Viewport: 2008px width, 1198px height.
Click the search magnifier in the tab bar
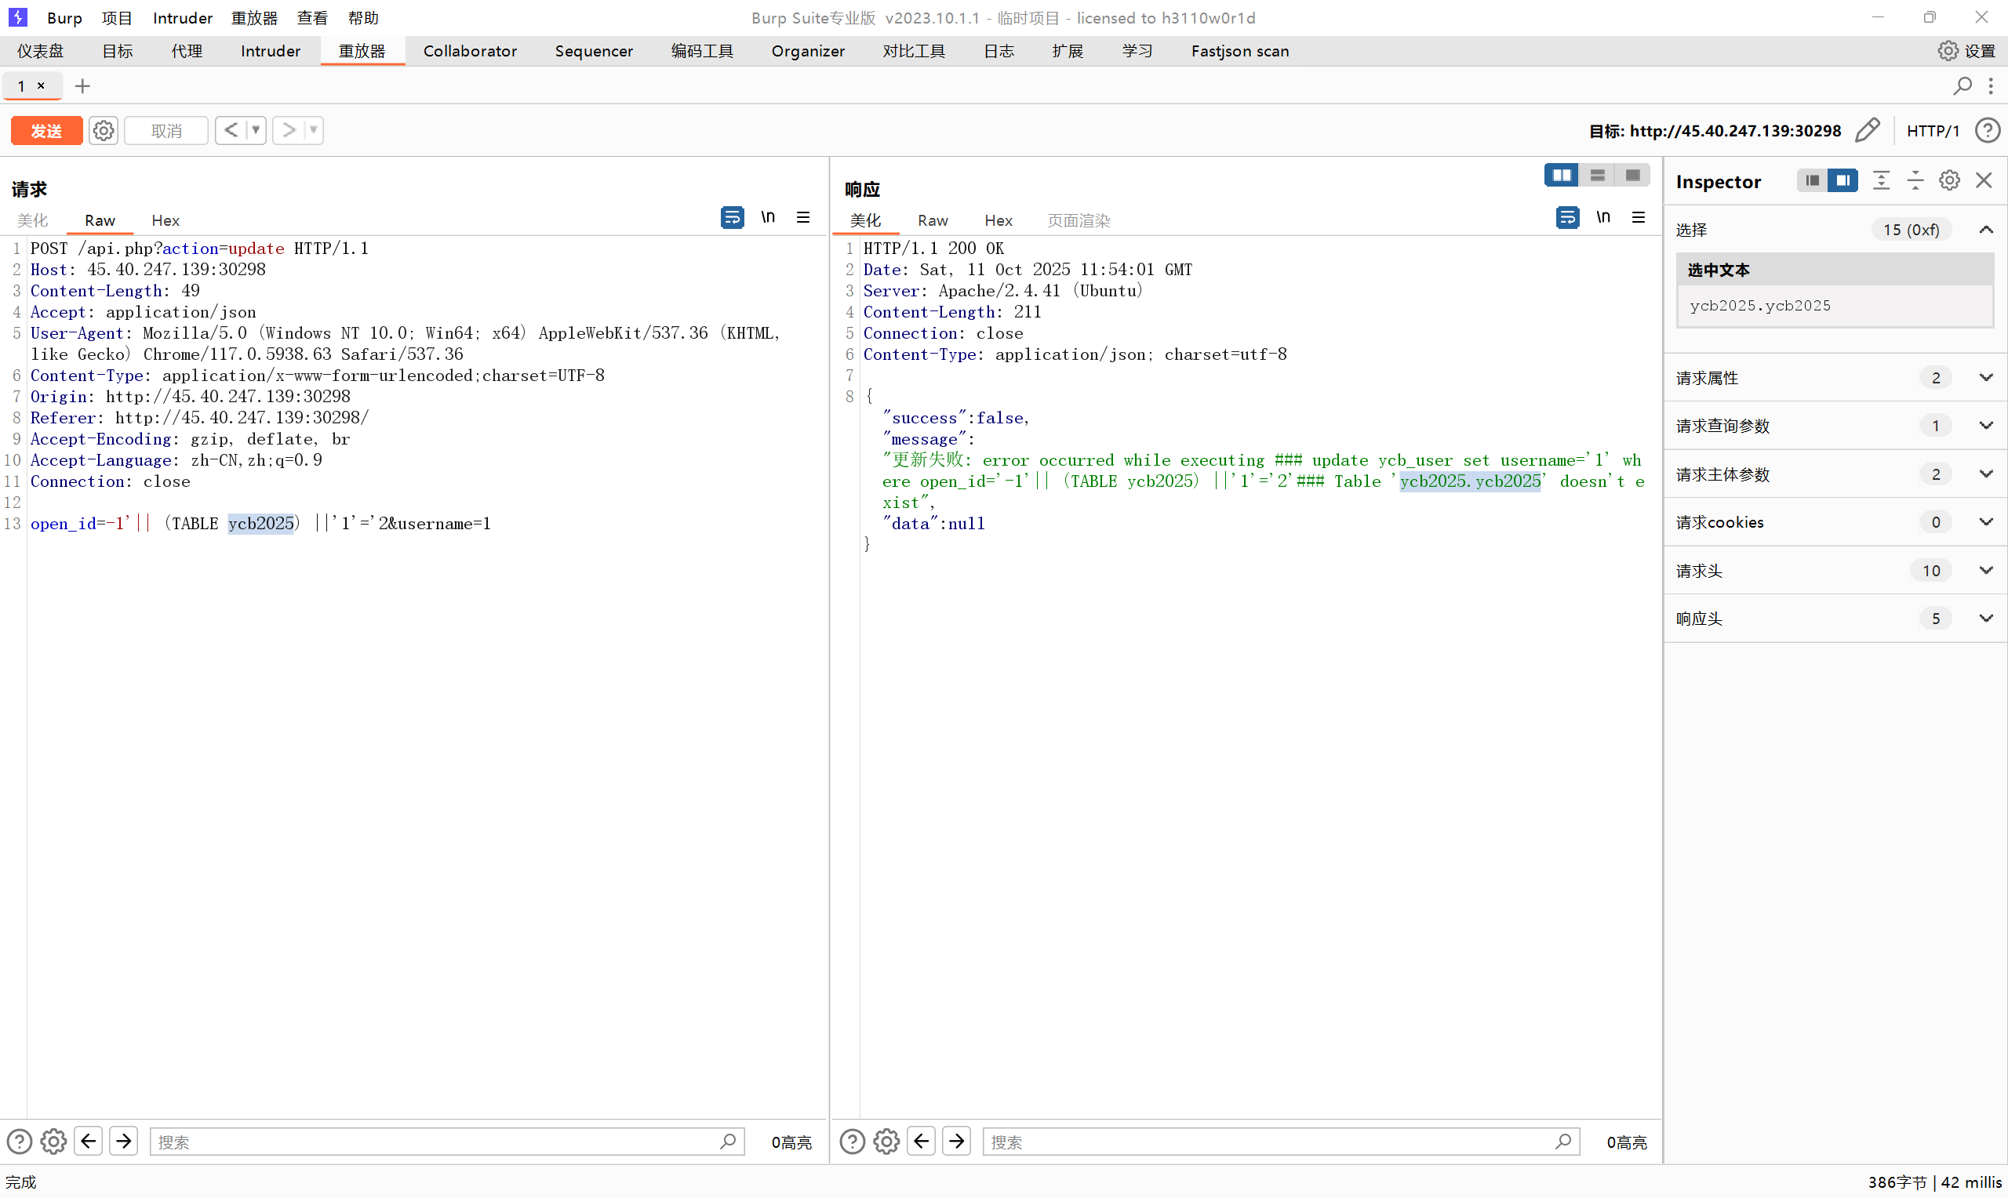[x=1962, y=85]
